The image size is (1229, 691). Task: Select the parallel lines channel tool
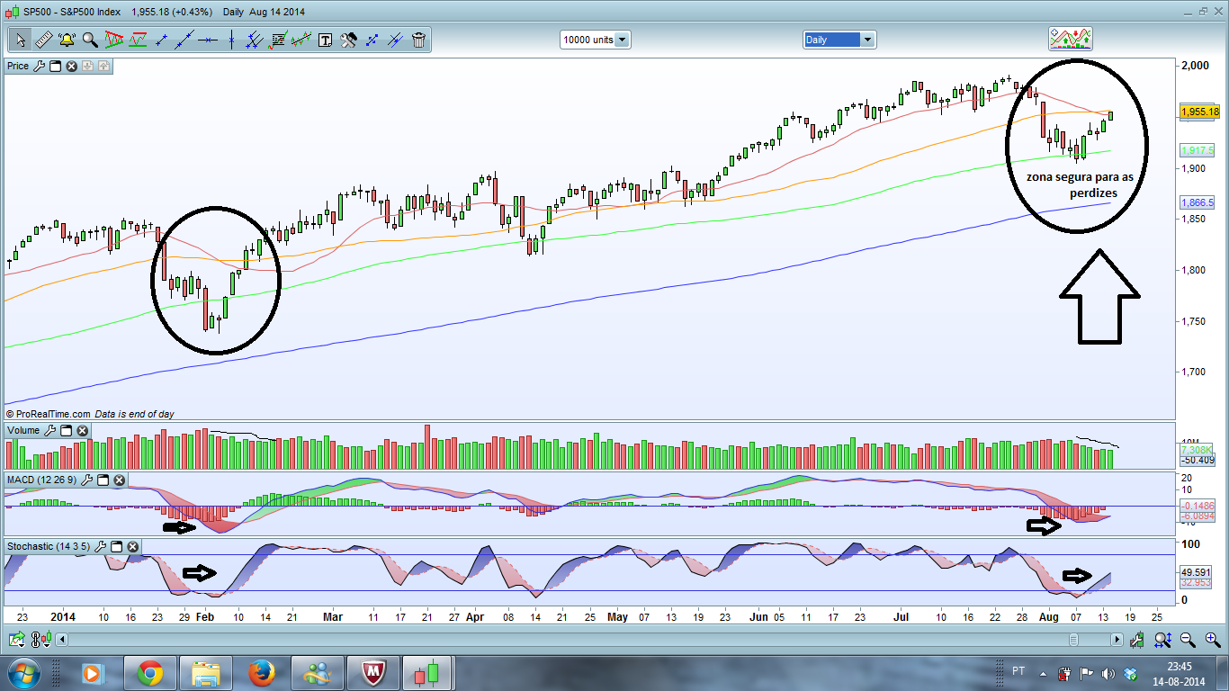(x=255, y=40)
